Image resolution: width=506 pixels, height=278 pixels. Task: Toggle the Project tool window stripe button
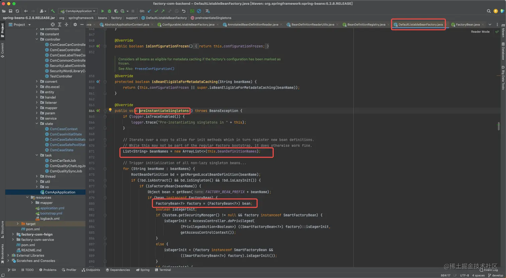(x=2, y=29)
